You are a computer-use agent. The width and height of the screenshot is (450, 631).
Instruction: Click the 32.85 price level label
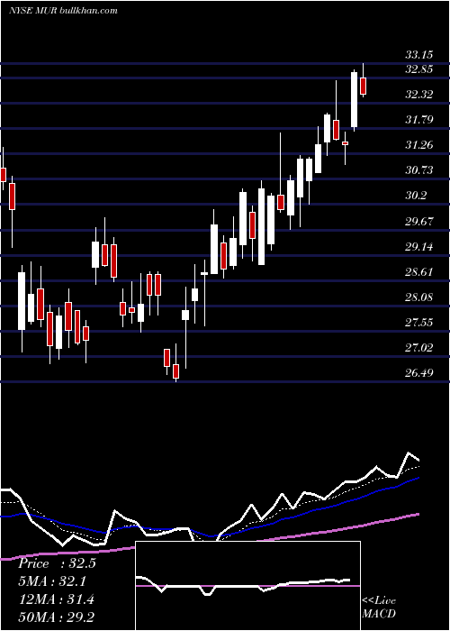pyautogui.click(x=418, y=69)
